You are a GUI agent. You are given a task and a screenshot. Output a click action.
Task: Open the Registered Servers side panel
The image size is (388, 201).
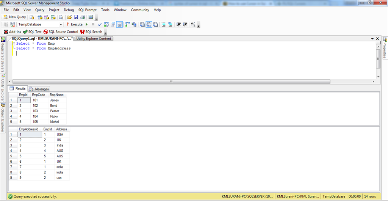tap(3, 55)
